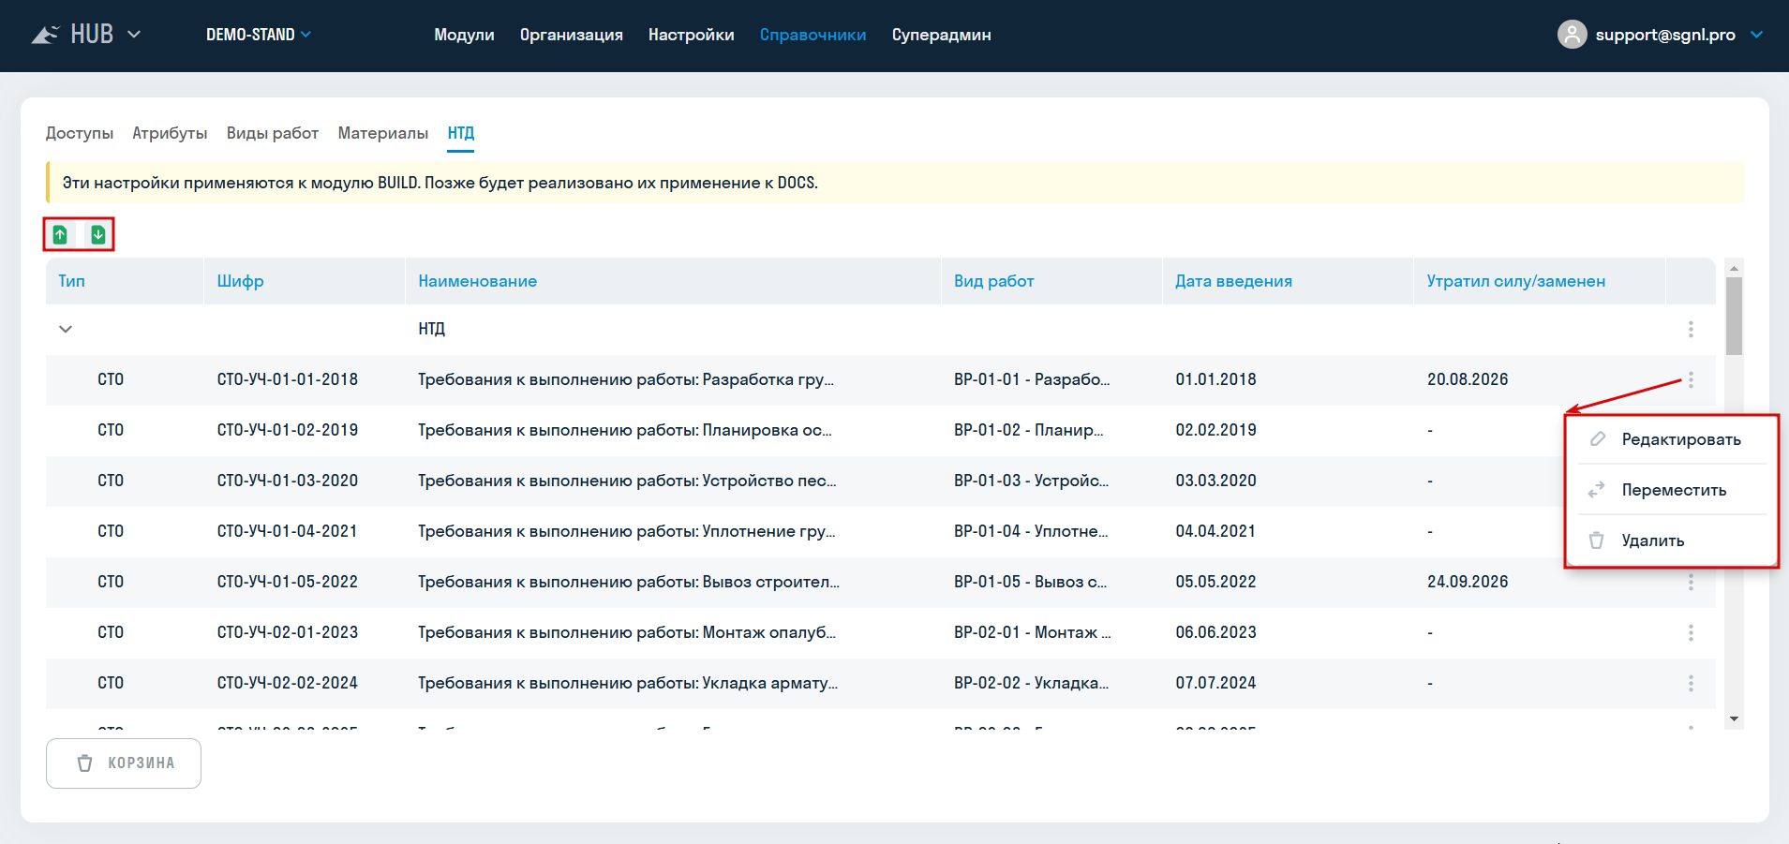Select the НТД tab
The image size is (1789, 844).
click(461, 133)
